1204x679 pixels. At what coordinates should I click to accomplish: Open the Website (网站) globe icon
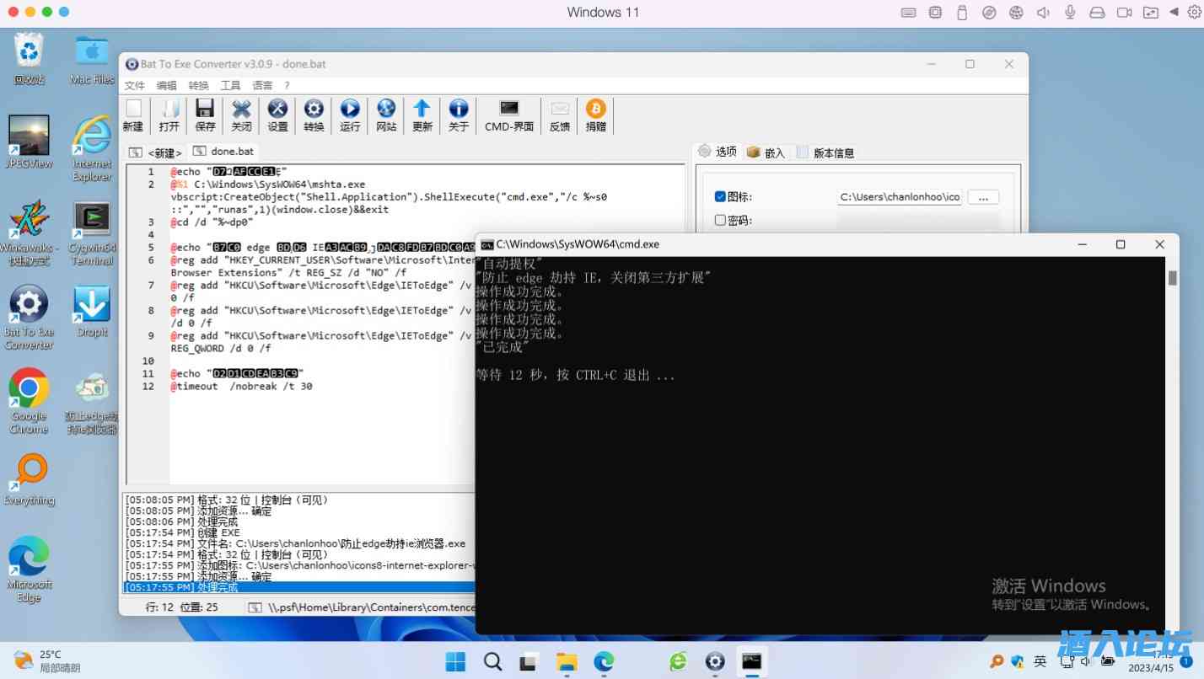386,115
